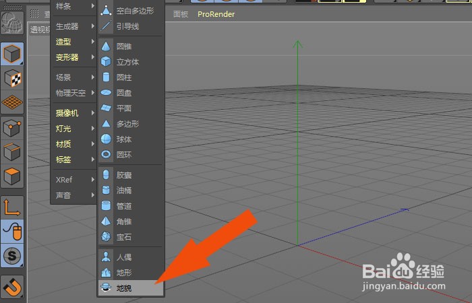Create a tube via 管道 icon
This screenshot has height=303, width=472.
pos(106,206)
